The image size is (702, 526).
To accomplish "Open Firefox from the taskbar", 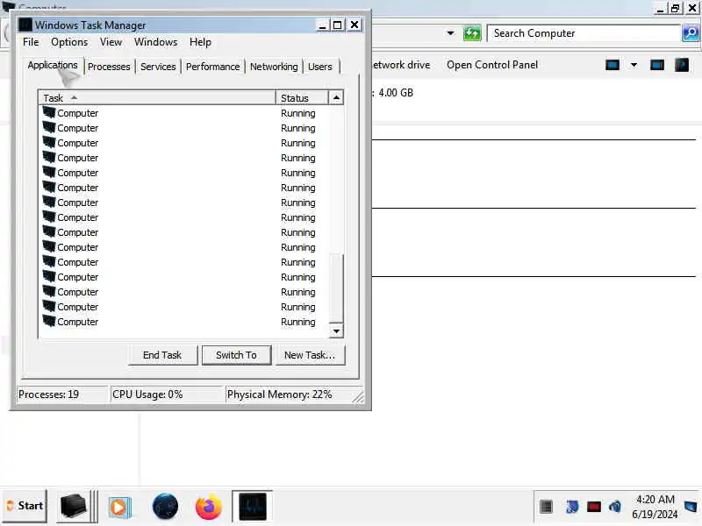I will tap(209, 507).
